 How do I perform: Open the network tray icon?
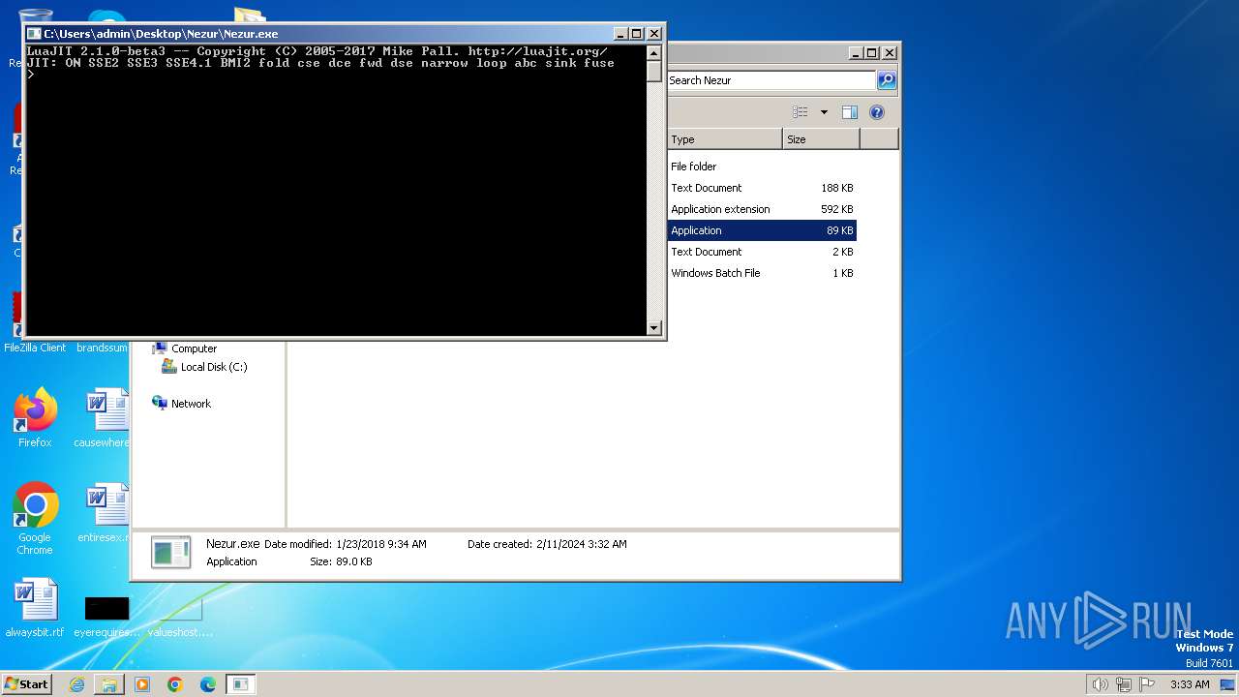click(x=1124, y=684)
